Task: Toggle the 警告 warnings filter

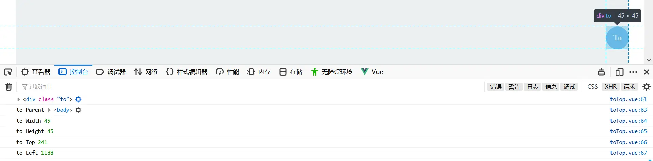Action: tap(514, 87)
